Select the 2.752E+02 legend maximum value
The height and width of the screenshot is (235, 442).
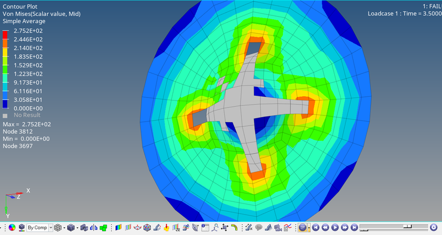[28, 31]
